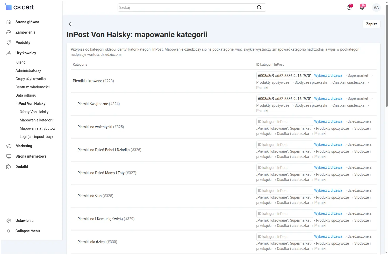Viewport: 389px width, 255px height.
Task: Click the Strona internetowa monitor icon
Action: 9,156
